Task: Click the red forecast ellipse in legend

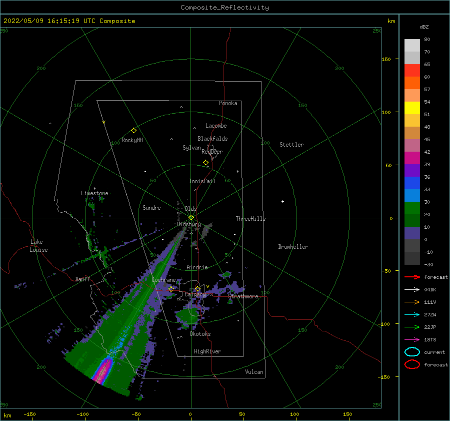Action: click(x=412, y=364)
